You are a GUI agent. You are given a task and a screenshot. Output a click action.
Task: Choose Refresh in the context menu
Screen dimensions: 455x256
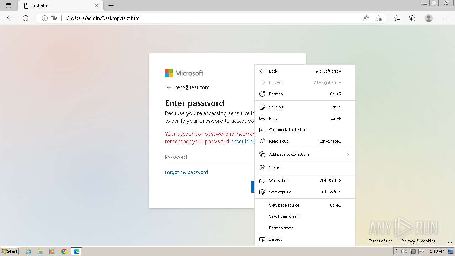point(305,94)
